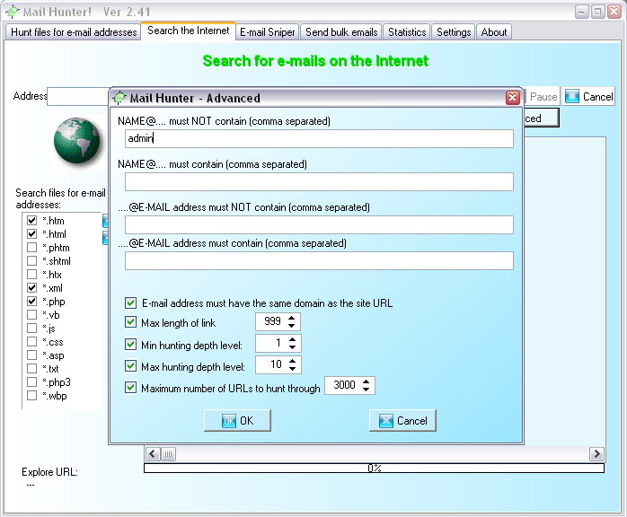Uncheck the *.php file type
627x517 pixels.
click(32, 302)
